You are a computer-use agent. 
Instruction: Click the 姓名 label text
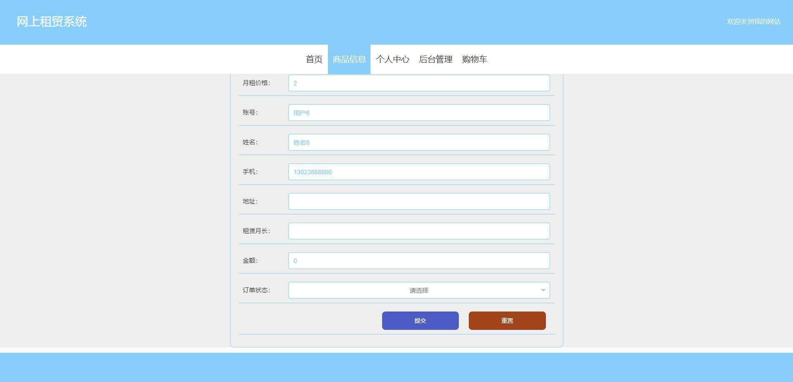[x=250, y=142]
